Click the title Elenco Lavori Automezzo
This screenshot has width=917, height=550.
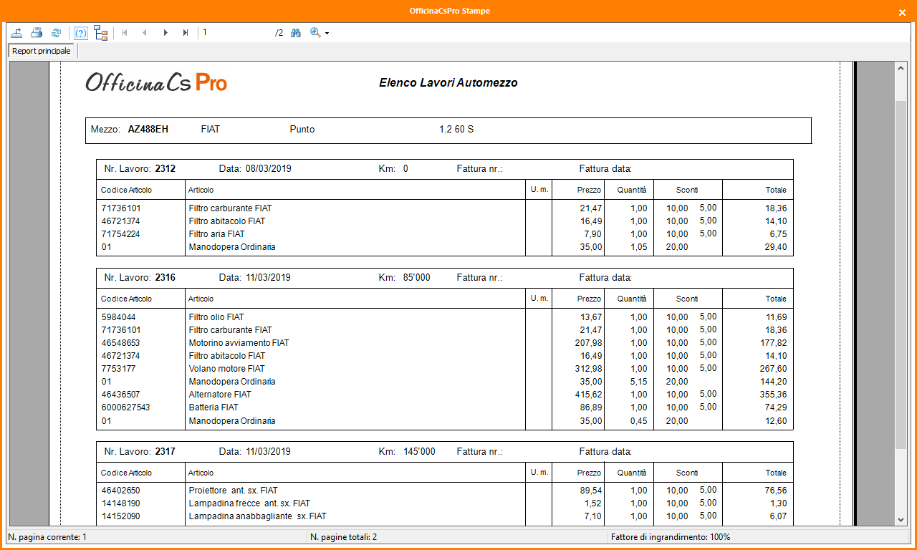448,83
